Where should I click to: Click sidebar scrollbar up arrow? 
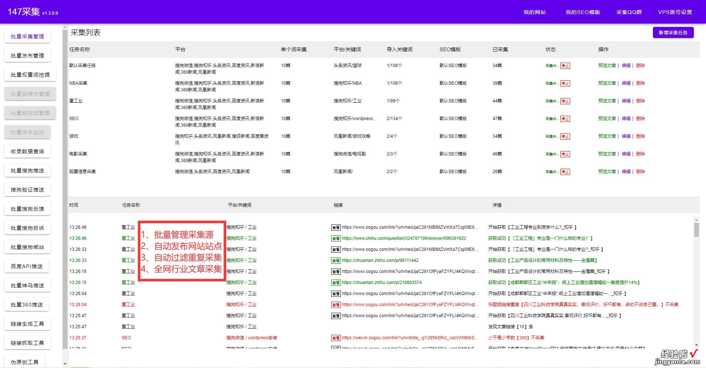(65, 27)
